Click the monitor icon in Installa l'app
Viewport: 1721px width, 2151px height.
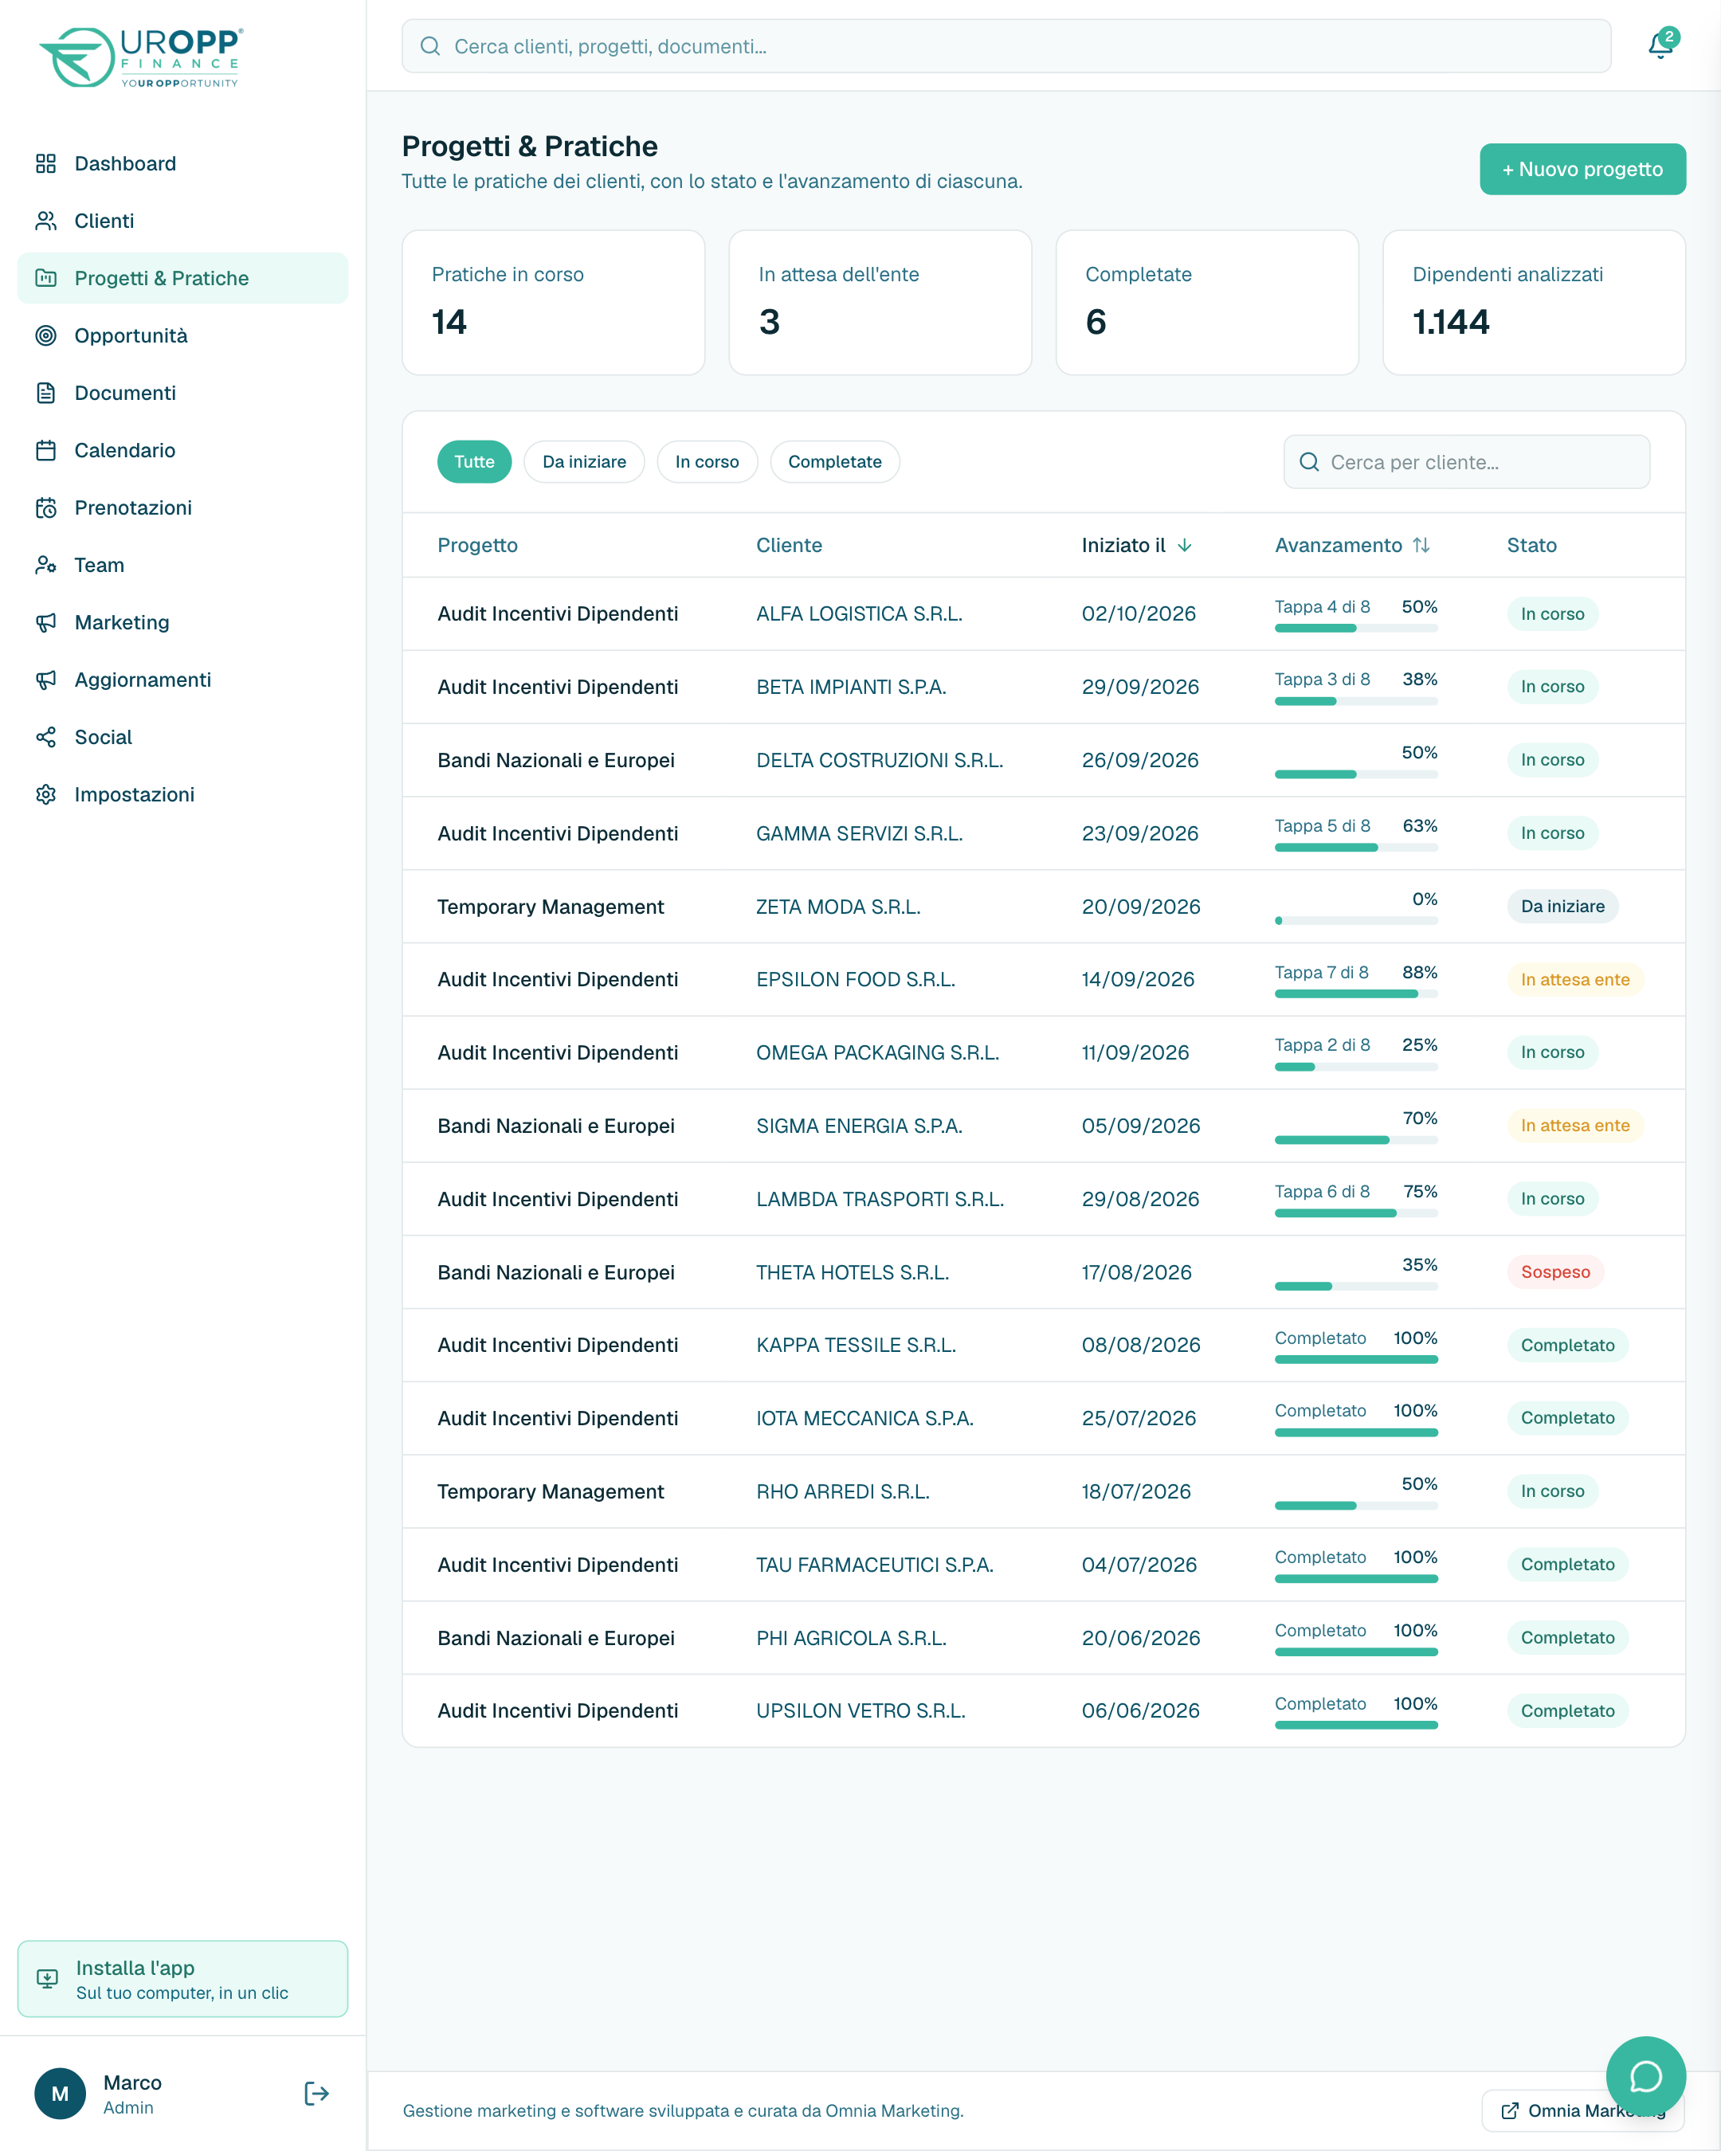(47, 1978)
